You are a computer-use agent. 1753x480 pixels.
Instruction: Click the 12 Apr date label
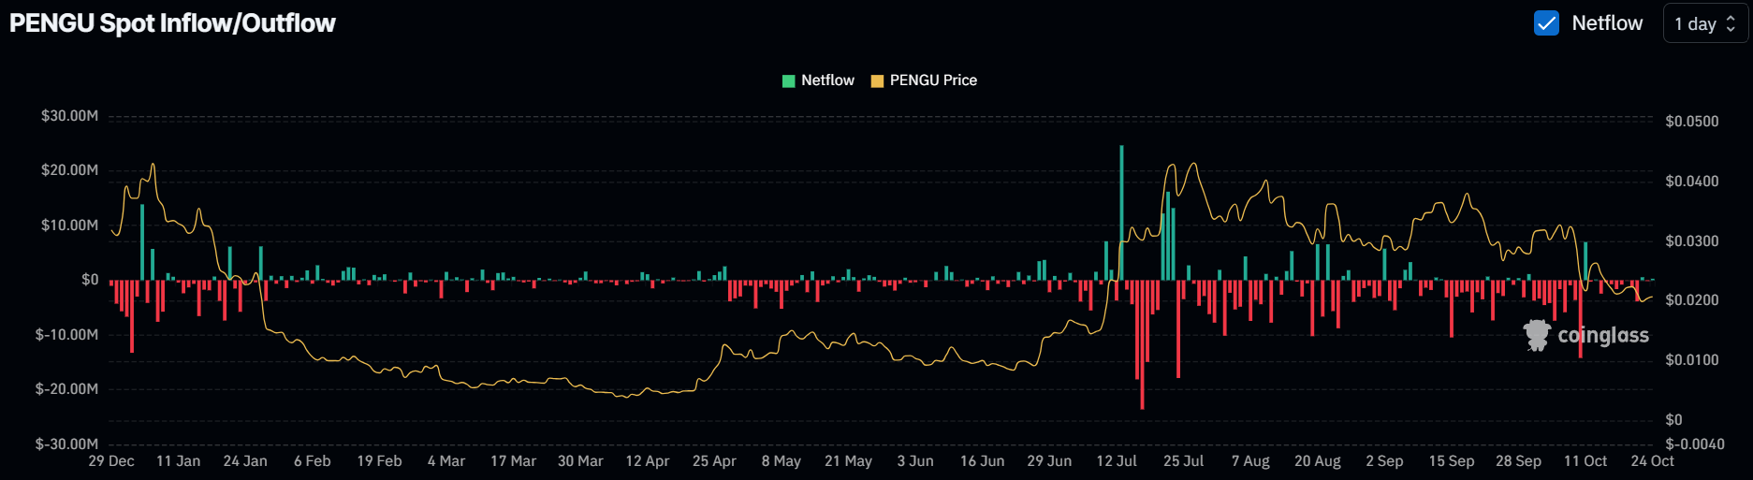click(x=647, y=461)
